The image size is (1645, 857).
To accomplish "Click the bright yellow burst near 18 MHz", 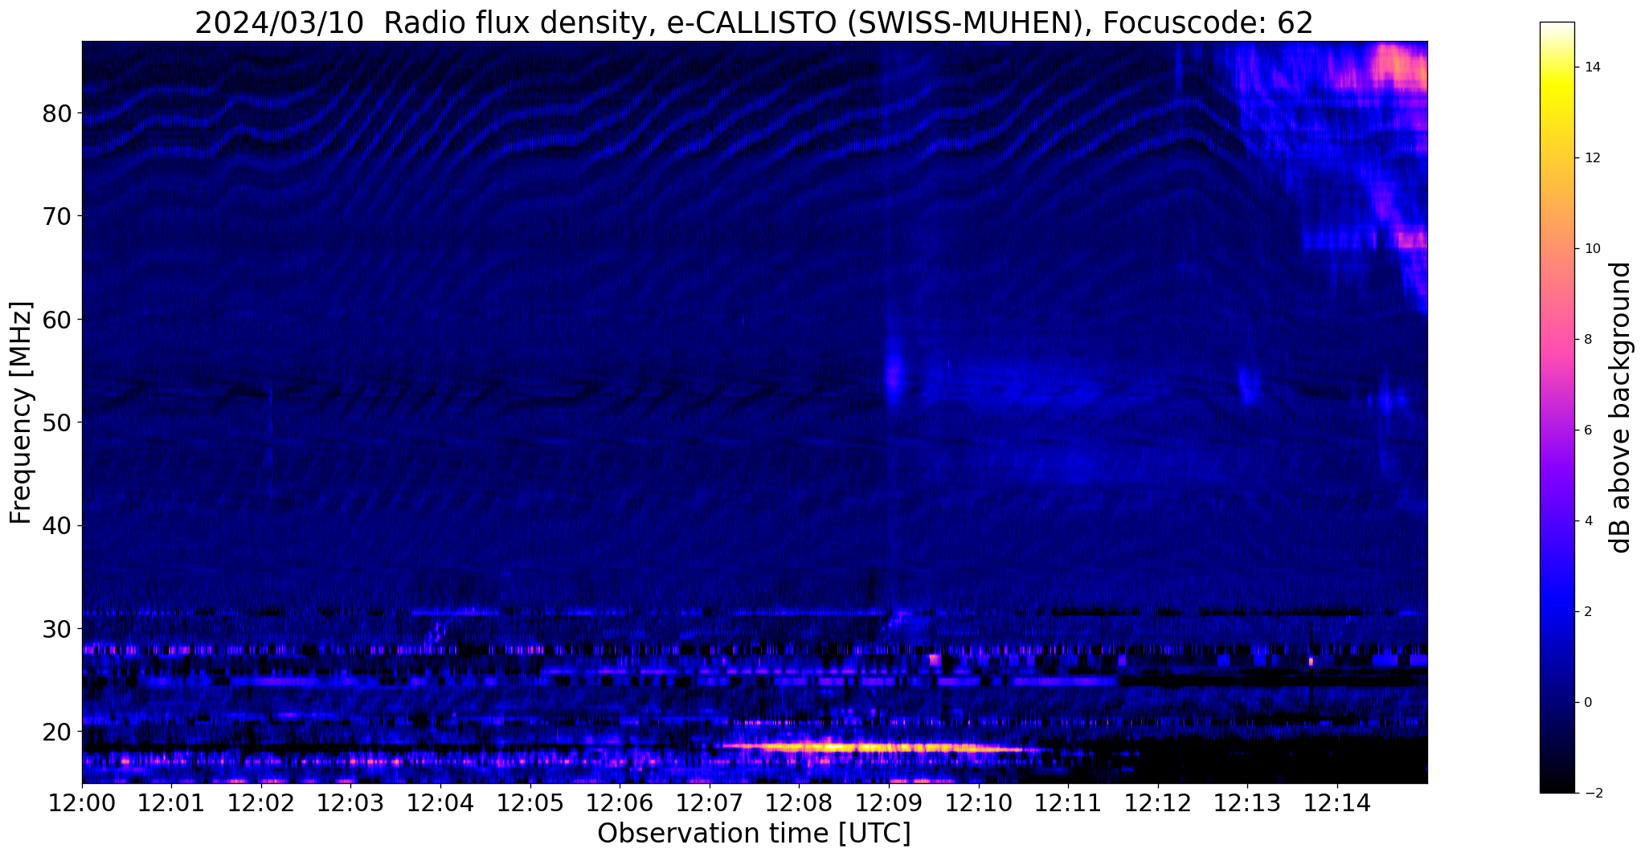I will (872, 747).
